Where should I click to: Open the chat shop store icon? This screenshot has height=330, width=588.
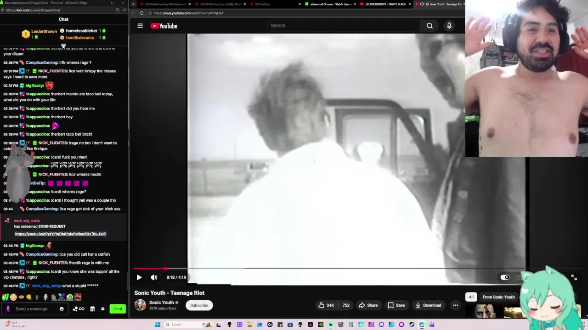(x=92, y=309)
